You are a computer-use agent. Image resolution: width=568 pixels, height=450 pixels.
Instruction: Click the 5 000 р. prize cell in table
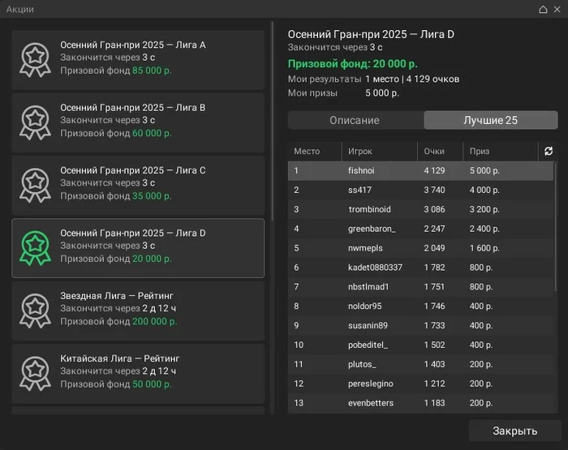pyautogui.click(x=484, y=170)
